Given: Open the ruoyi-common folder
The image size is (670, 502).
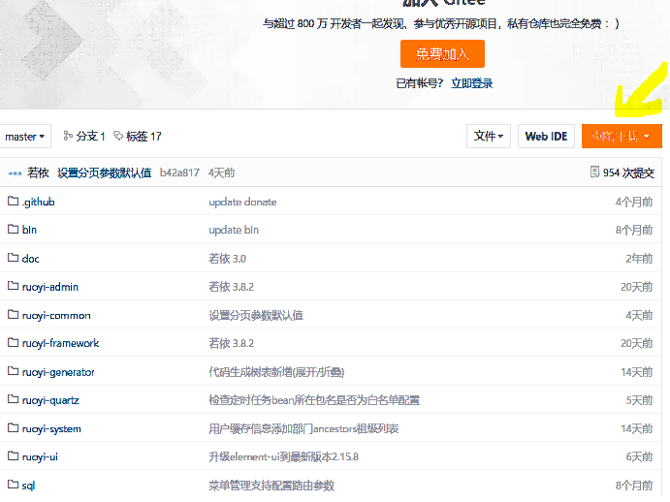Looking at the screenshot, I should pyautogui.click(x=56, y=315).
